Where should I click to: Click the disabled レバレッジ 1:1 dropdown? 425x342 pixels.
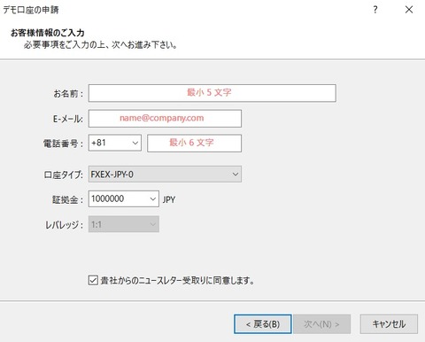(124, 224)
